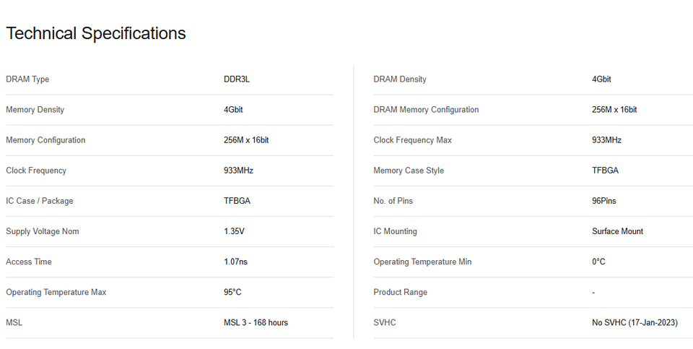Click the IC Case / Package label
Image resolution: width=693 pixels, height=349 pixels.
40,201
